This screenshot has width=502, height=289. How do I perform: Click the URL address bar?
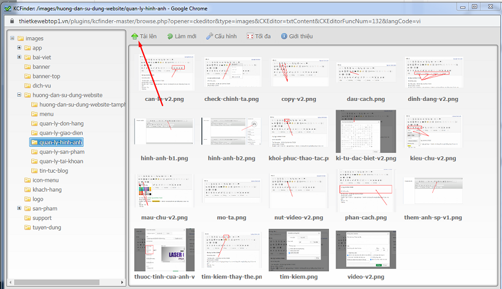point(236,19)
